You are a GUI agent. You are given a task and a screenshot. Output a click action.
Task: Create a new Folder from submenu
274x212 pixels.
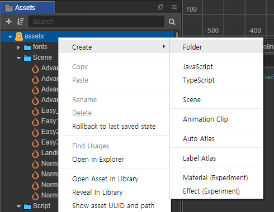[x=216, y=47]
